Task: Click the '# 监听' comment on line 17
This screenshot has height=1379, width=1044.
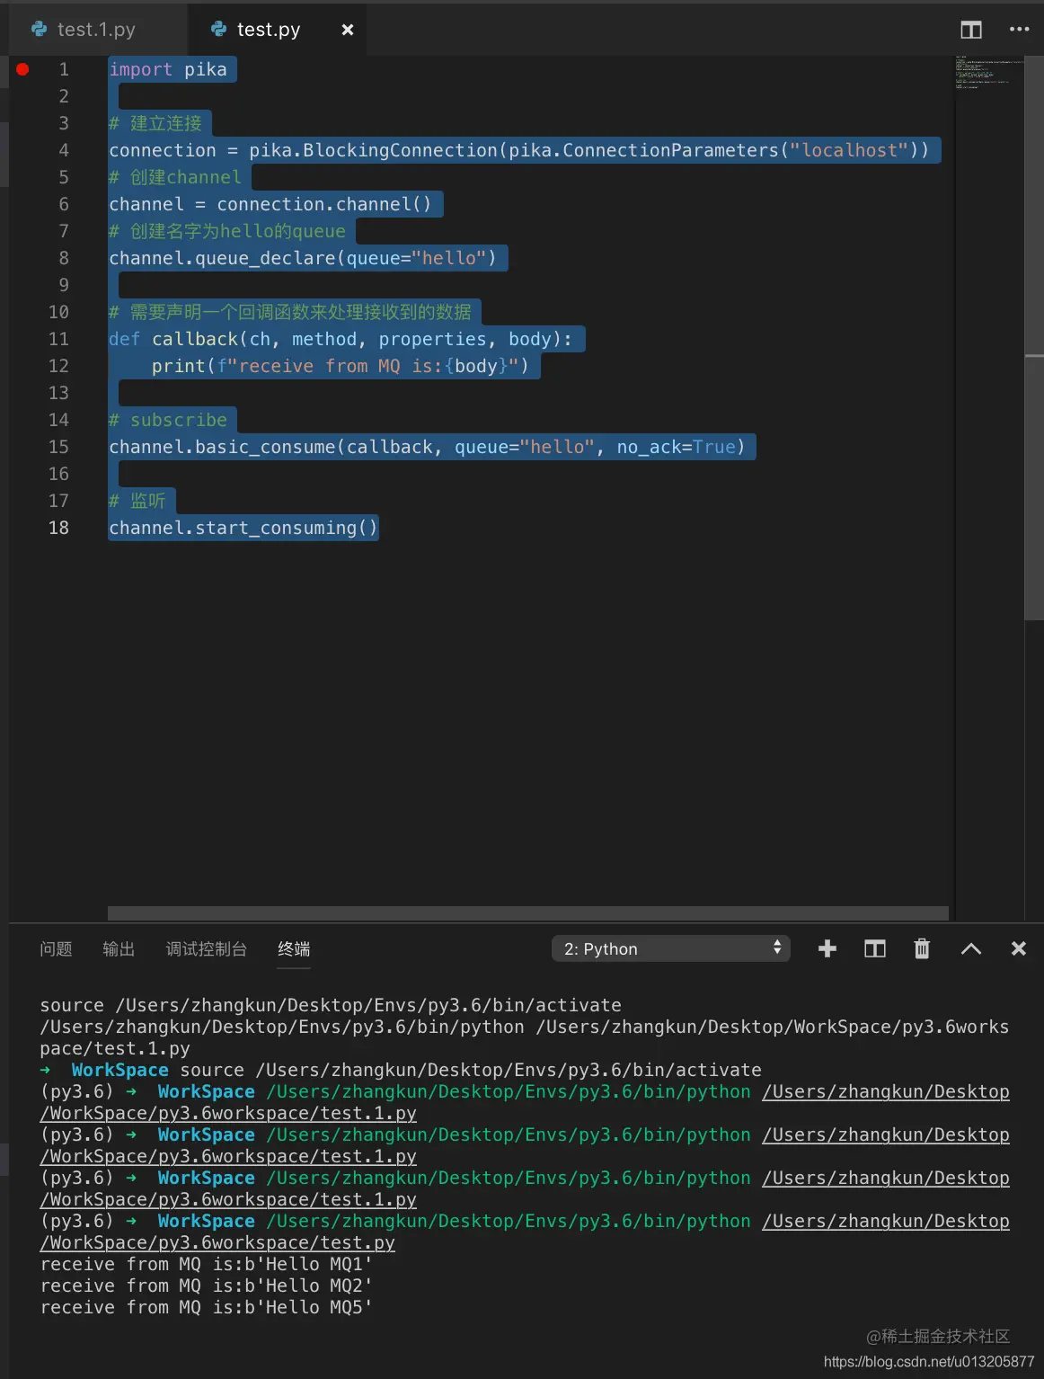Action: [x=137, y=501]
